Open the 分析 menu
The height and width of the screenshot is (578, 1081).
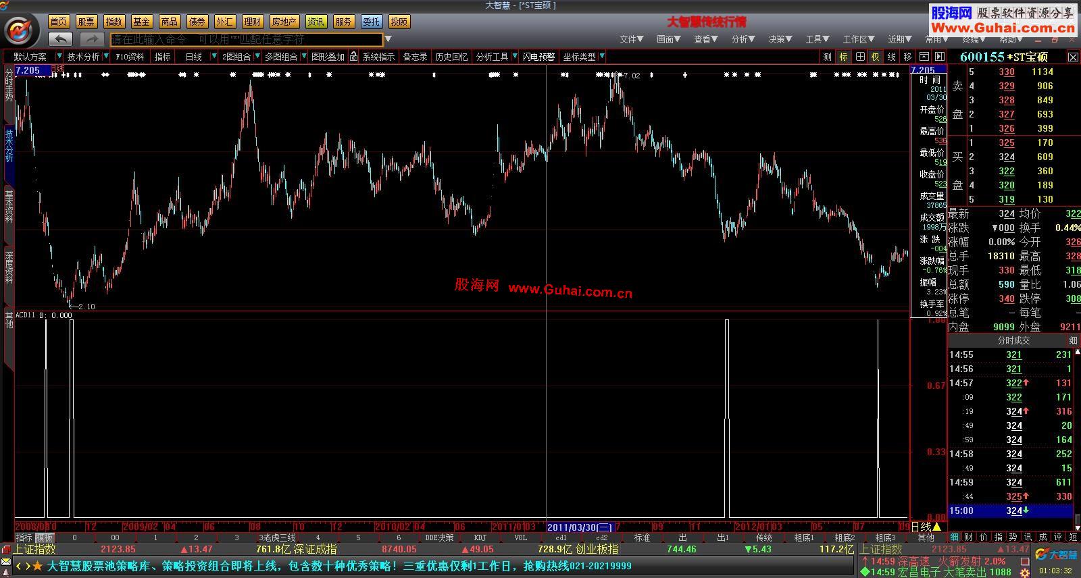coord(743,39)
